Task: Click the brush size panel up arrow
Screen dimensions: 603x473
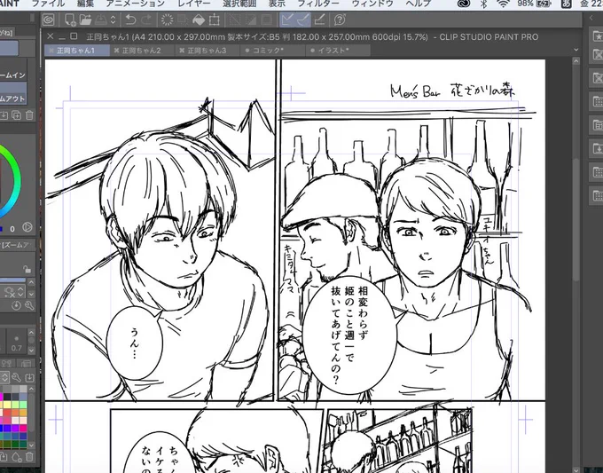Action: (x=31, y=332)
